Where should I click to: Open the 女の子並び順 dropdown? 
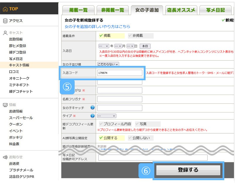108,64
